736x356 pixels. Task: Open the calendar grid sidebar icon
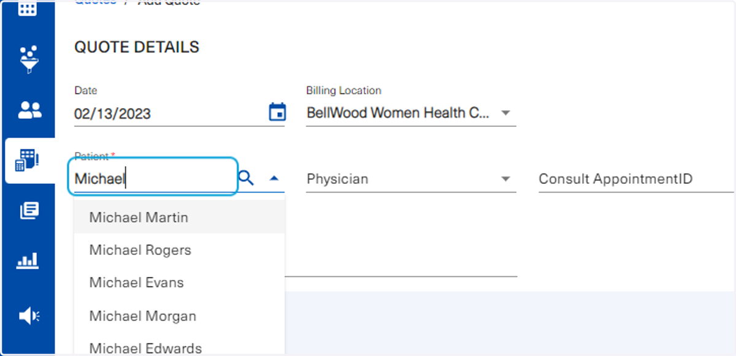pos(28,9)
